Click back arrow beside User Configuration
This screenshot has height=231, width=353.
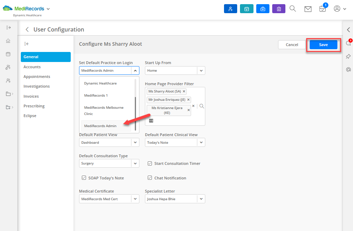27,29
